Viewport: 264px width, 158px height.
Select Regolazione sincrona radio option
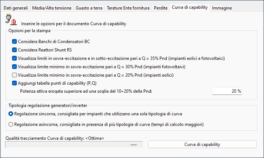point(11,114)
